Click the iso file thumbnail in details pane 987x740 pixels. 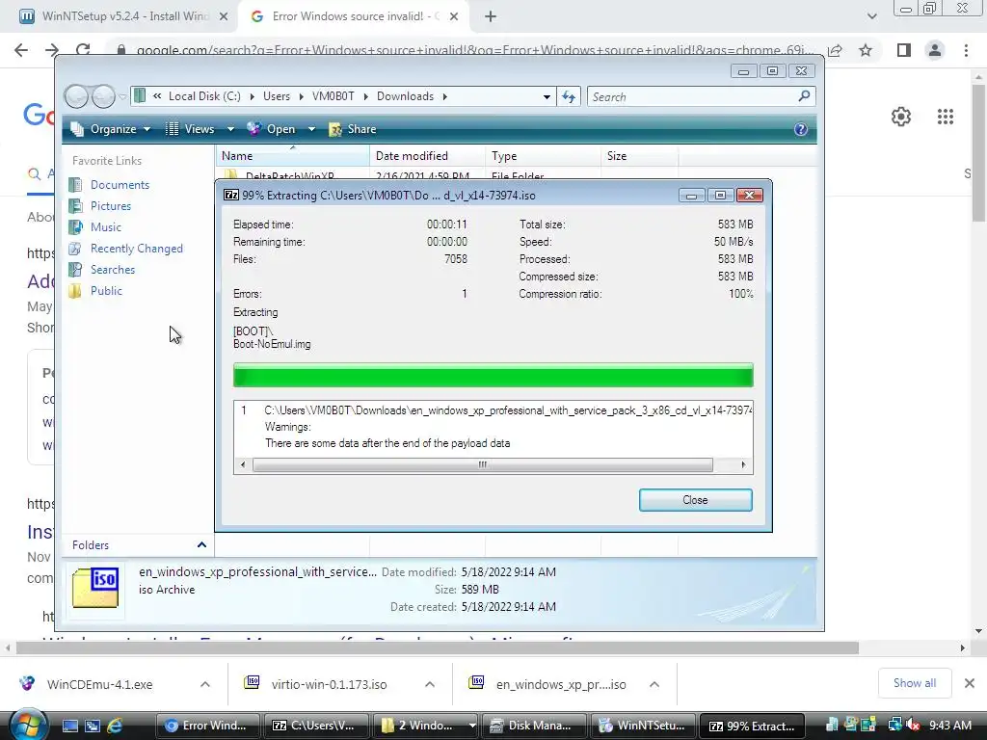tap(95, 588)
